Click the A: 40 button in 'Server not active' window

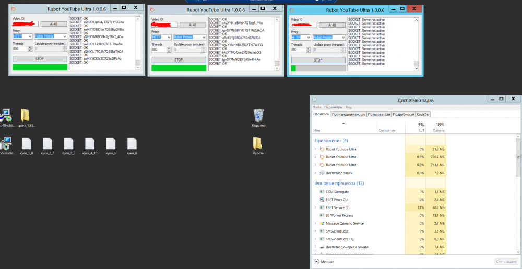pyautogui.click(x=332, y=25)
